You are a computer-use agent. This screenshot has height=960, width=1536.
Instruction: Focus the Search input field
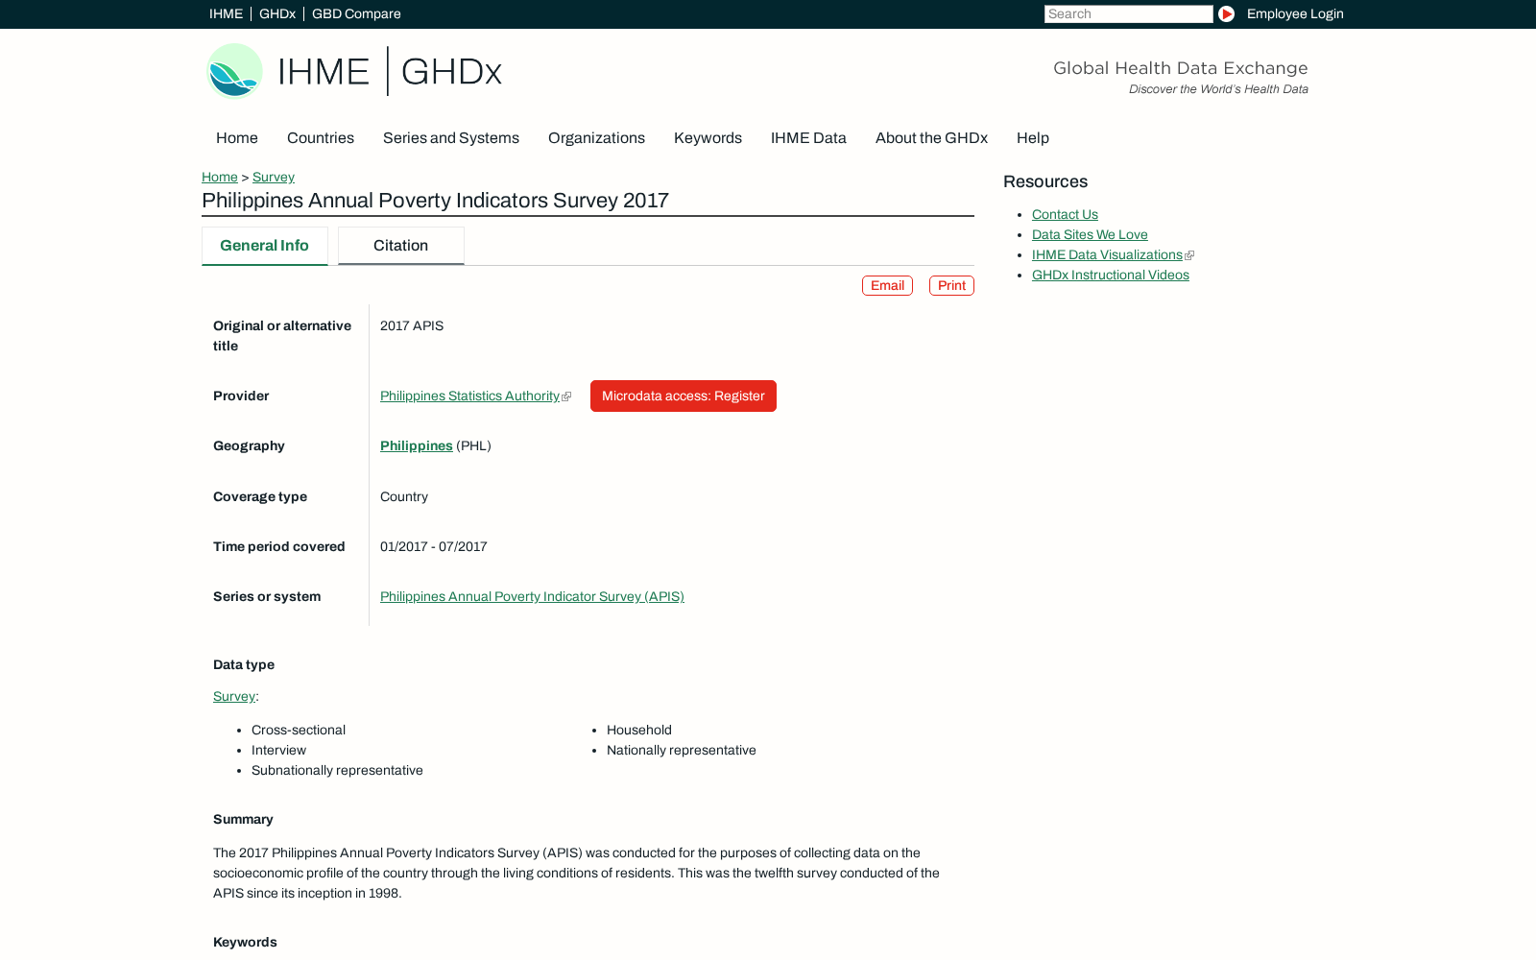tap(1128, 14)
